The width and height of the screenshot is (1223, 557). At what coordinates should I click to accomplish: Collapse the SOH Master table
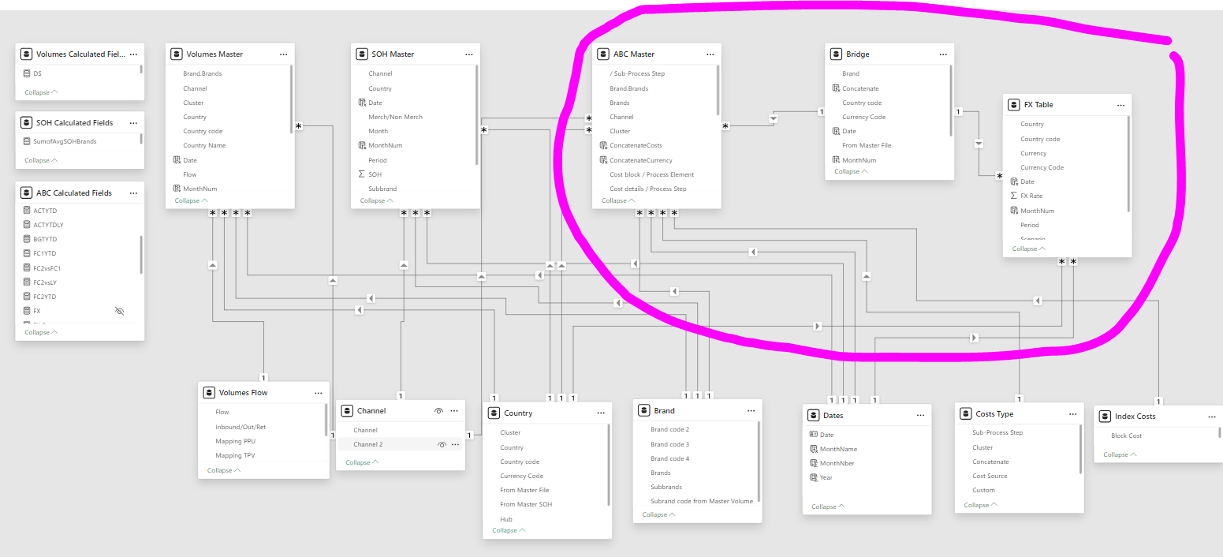375,200
